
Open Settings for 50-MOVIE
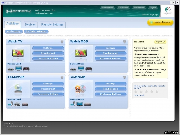111,84
